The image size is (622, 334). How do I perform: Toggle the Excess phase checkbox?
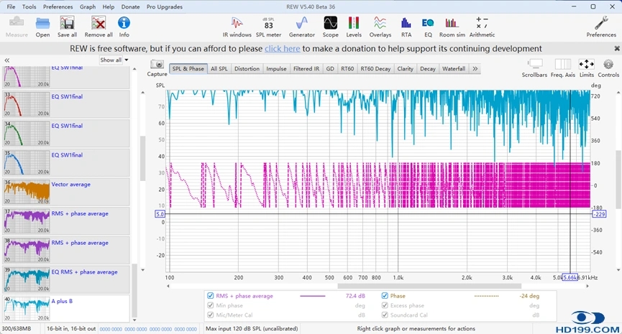point(385,305)
